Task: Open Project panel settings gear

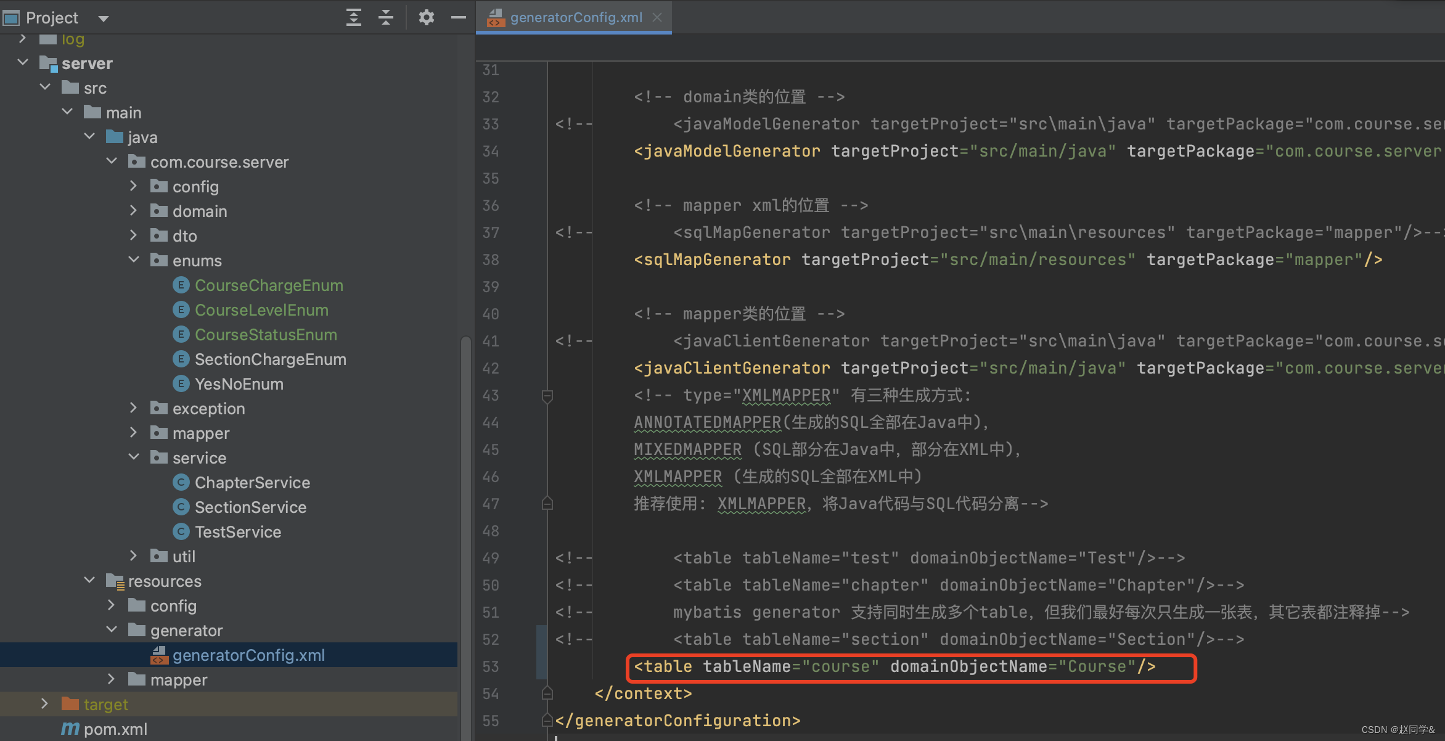Action: click(x=426, y=17)
